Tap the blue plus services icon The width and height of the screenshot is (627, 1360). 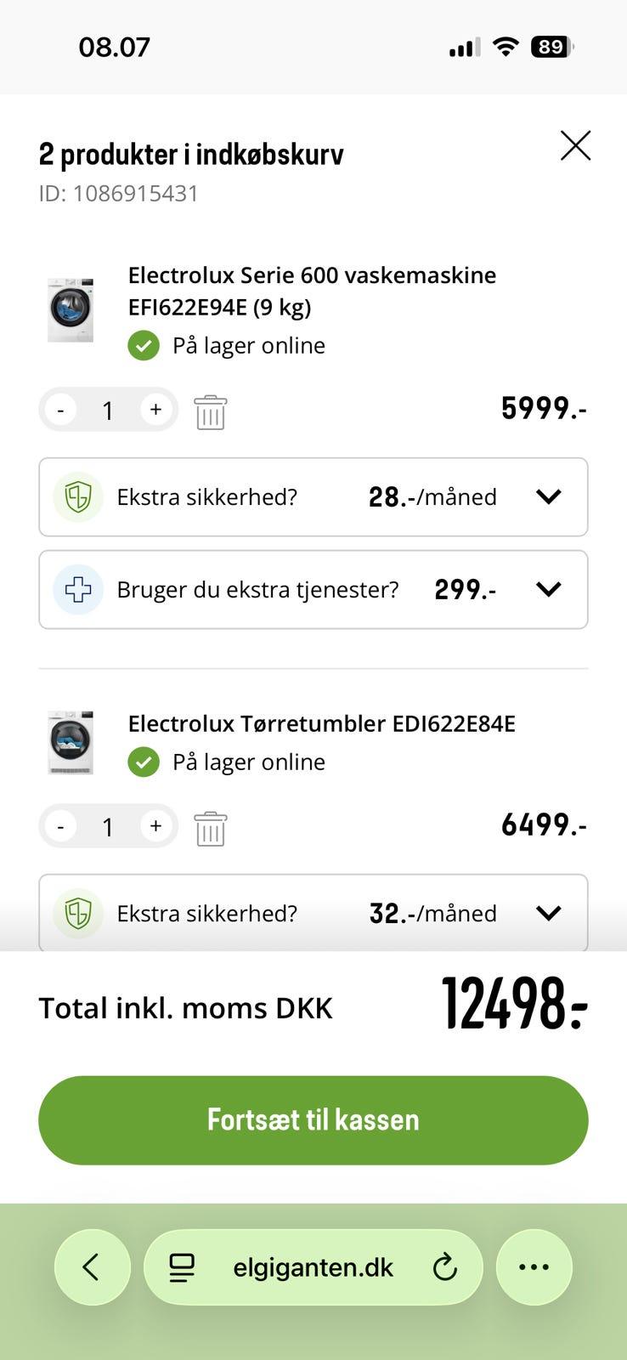pyautogui.click(x=78, y=589)
